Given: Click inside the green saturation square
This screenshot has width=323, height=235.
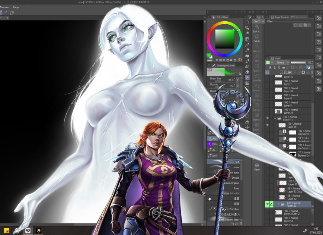Looking at the screenshot, I should [225, 39].
